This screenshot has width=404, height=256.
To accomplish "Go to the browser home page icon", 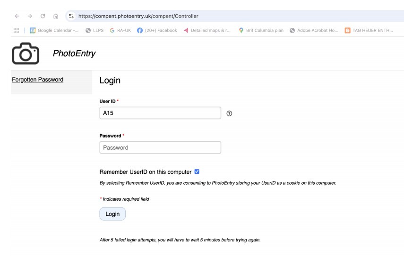I will (x=56, y=16).
